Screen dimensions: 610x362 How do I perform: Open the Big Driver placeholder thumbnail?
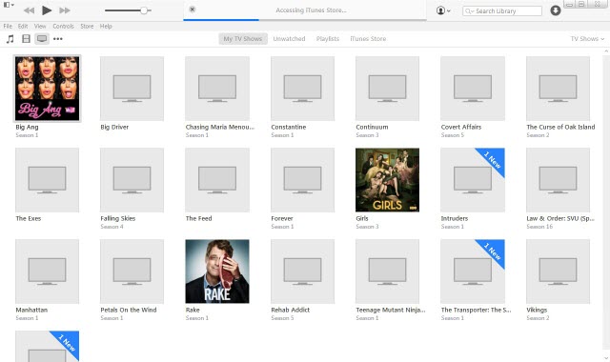132,89
